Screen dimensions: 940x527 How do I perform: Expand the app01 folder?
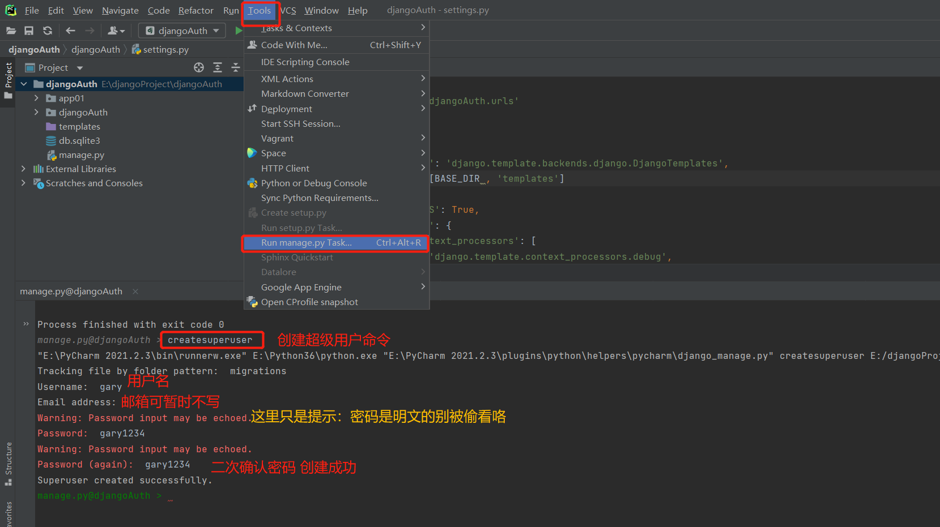click(x=36, y=98)
